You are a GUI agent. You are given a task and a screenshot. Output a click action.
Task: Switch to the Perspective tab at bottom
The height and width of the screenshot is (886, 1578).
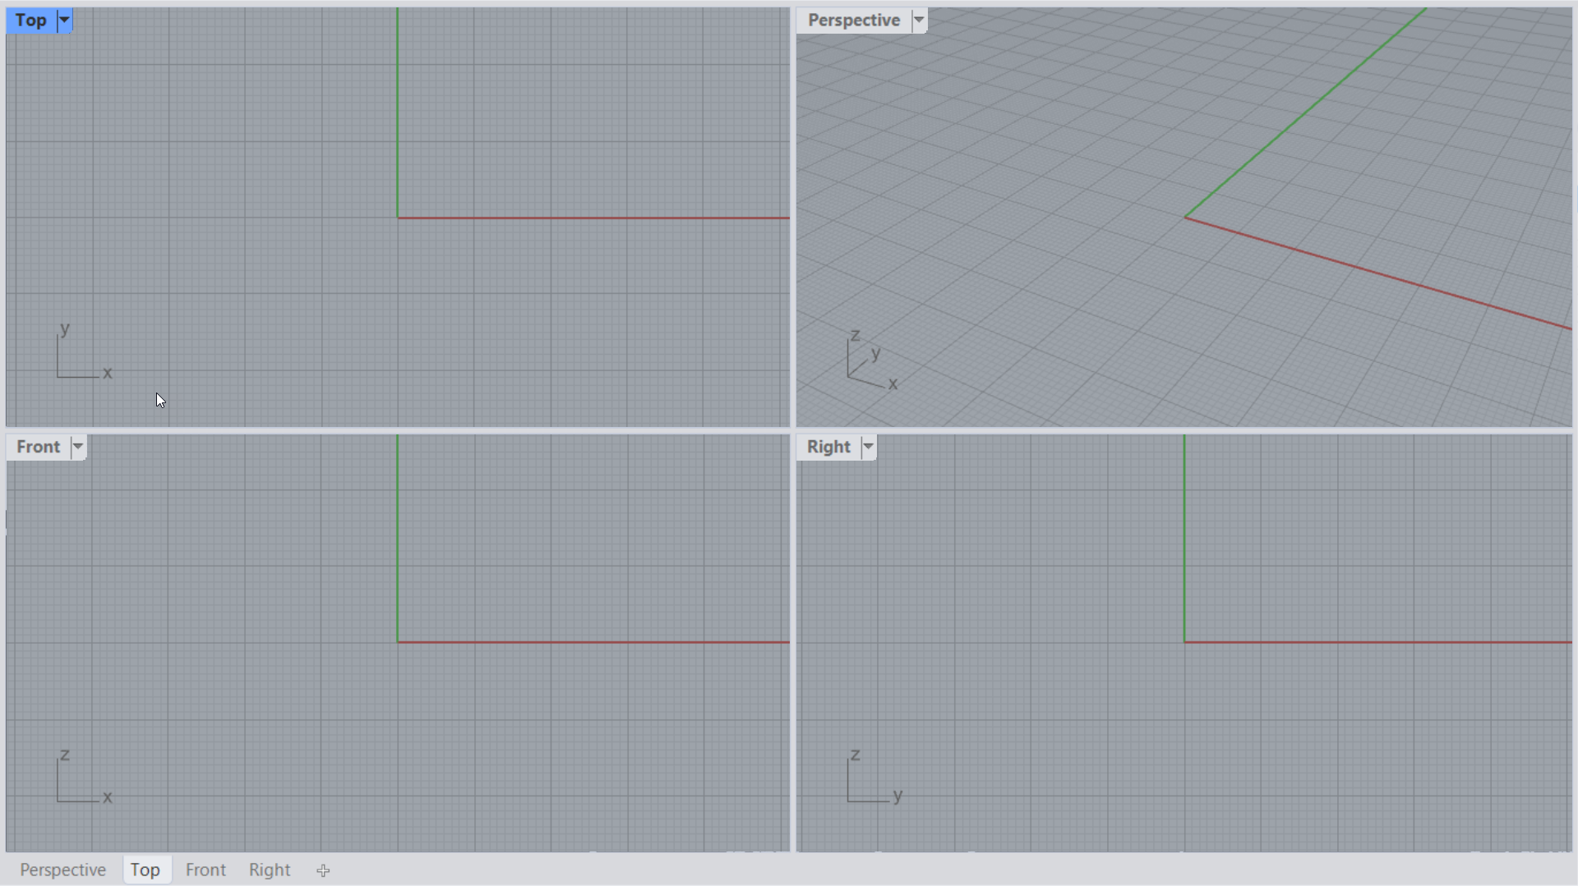pos(62,870)
